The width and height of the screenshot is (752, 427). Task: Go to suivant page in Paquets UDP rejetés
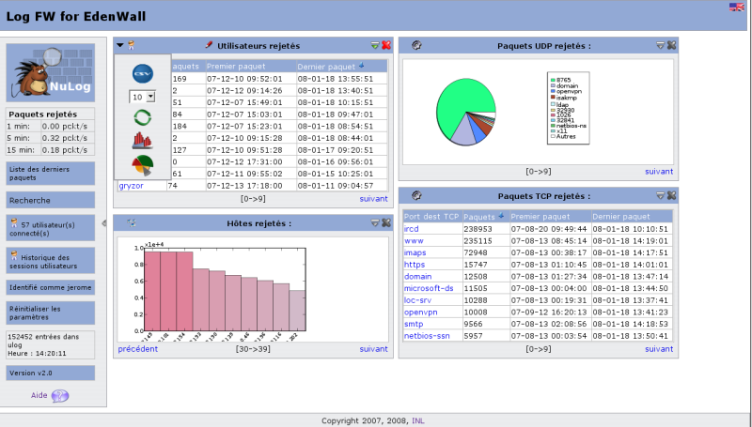point(659,172)
